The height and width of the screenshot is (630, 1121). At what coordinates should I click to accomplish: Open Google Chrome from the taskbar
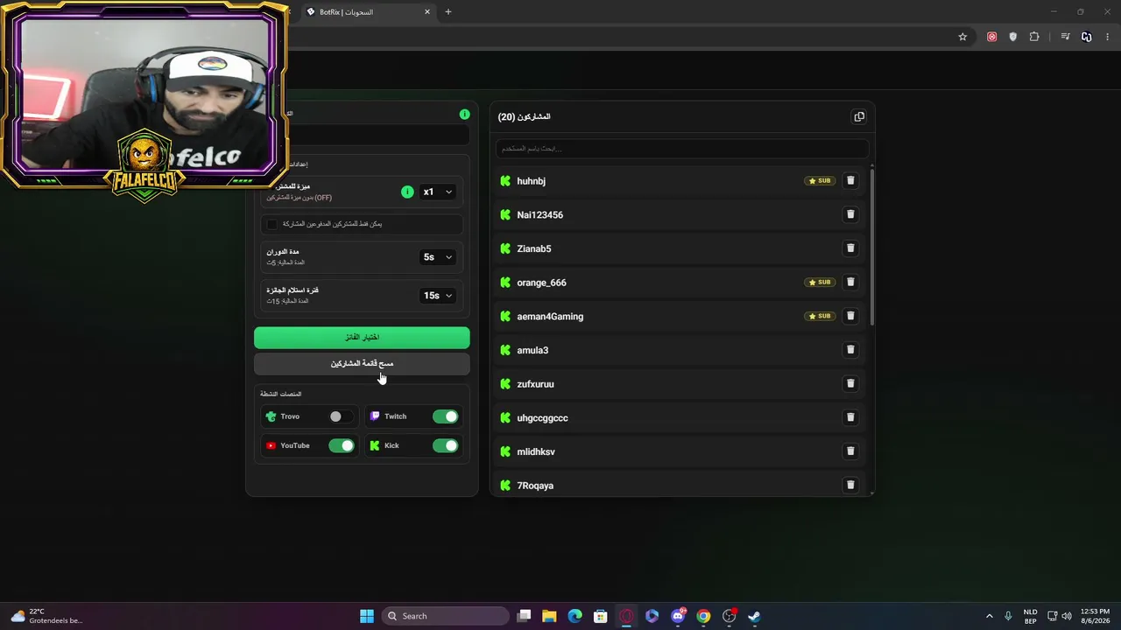pyautogui.click(x=703, y=616)
